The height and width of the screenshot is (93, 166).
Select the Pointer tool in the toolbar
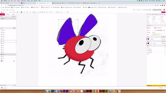[x=21, y=12]
